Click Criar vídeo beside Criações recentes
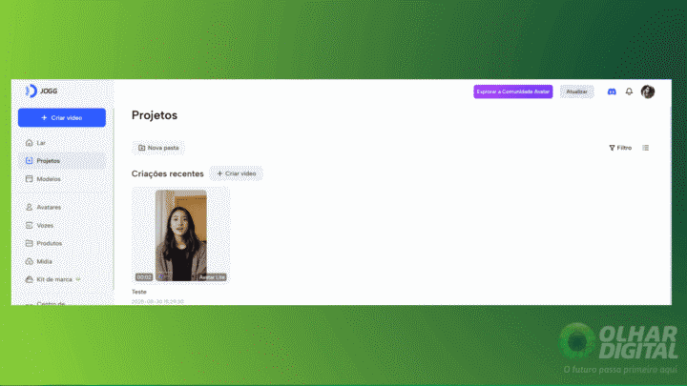Screen dimensions: 687x386 coord(236,173)
